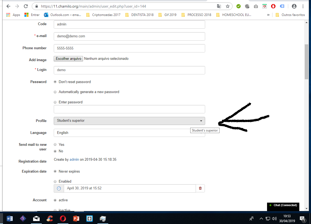Viewport: 311px width, 224px height.
Task: Open the Language dropdown set to English
Action: coord(129,133)
